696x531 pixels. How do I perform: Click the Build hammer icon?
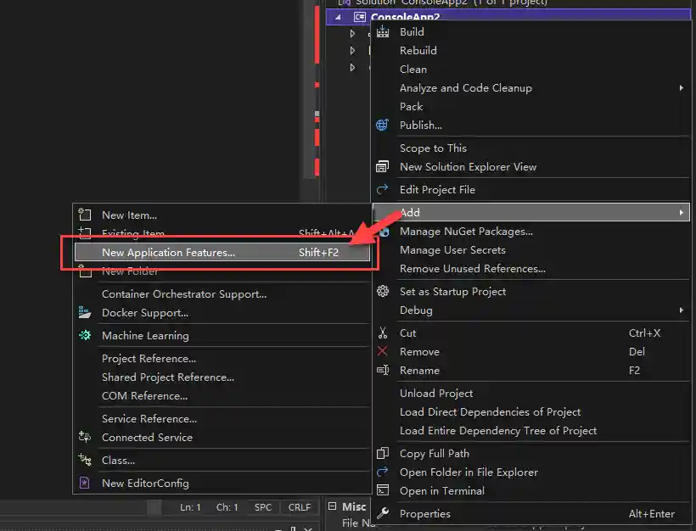(384, 31)
